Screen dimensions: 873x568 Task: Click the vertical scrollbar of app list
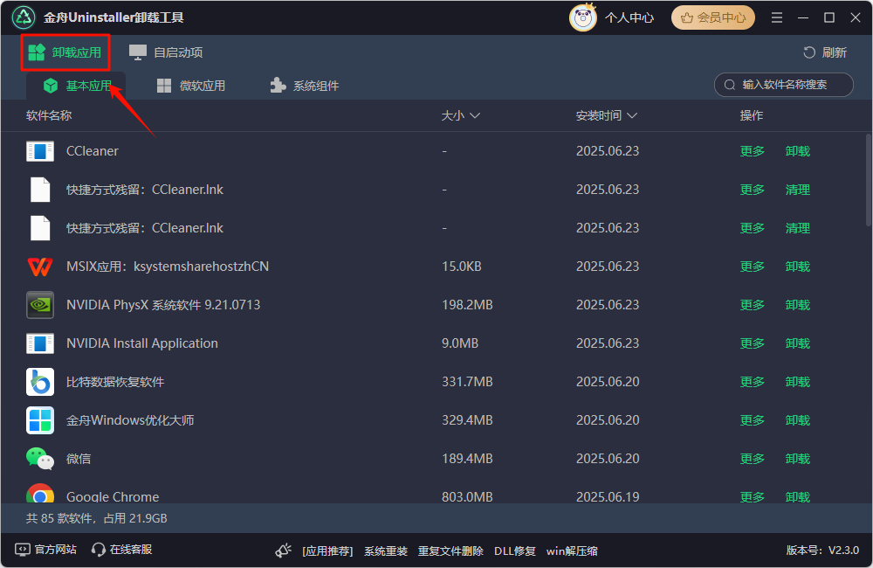pos(869,179)
